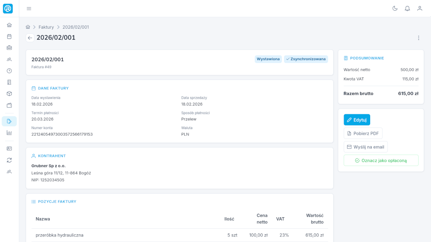Open the invoices sidebar icon (highlighted)
Viewport: 431px width, 242px height.
tap(9, 121)
